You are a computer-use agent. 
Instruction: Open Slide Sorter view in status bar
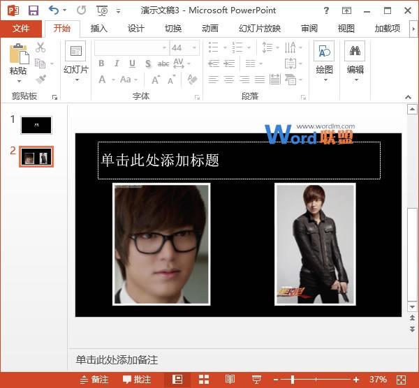click(x=203, y=380)
